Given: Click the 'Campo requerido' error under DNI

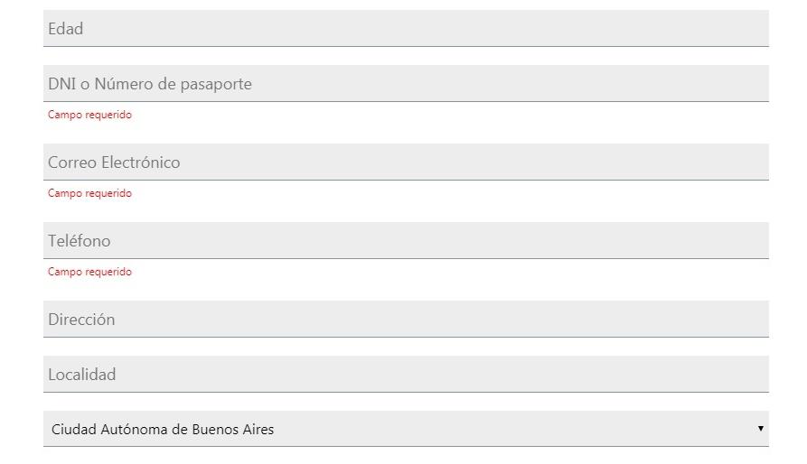Looking at the screenshot, I should pos(89,115).
